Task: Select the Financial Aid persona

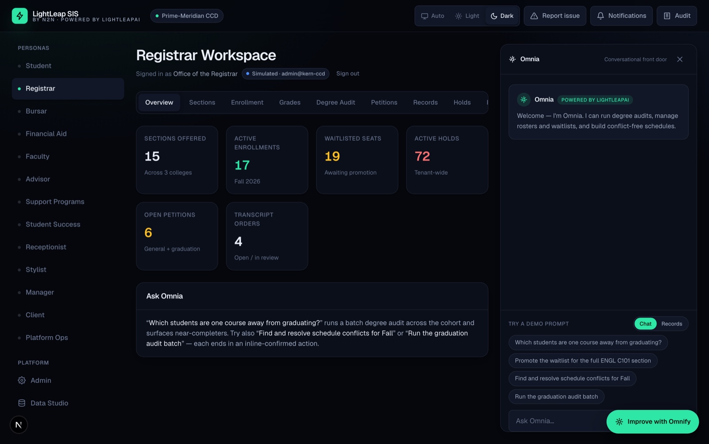Action: click(68, 134)
